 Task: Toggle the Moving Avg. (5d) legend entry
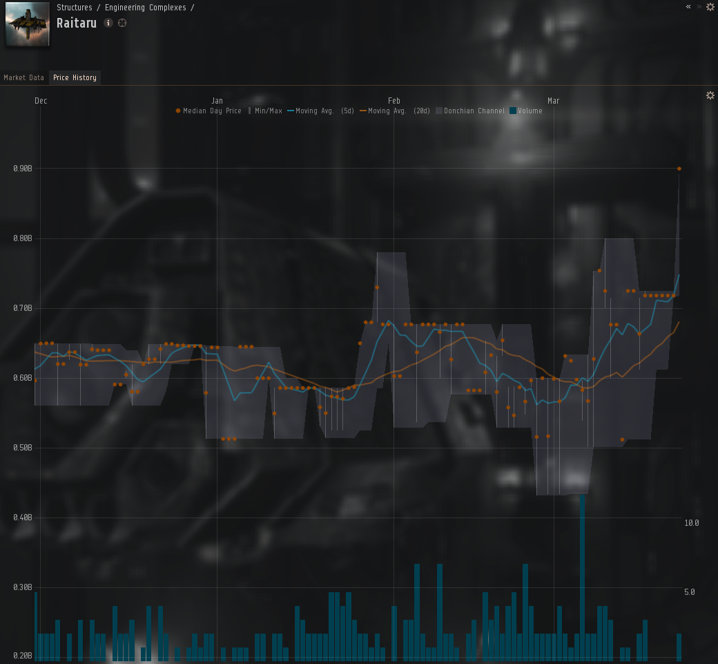[320, 111]
